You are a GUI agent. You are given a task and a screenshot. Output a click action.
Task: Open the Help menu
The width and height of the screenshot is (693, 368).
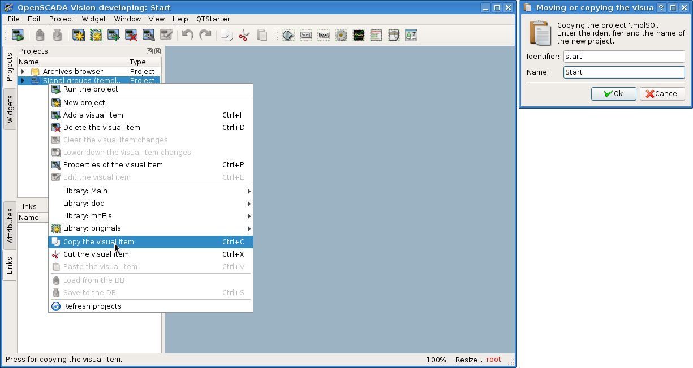click(x=180, y=19)
